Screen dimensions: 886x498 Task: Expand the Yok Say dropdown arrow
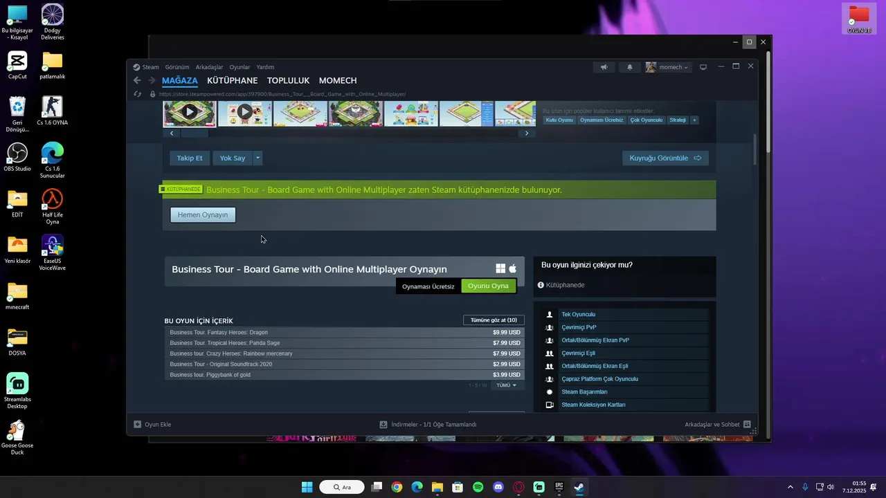click(x=257, y=158)
